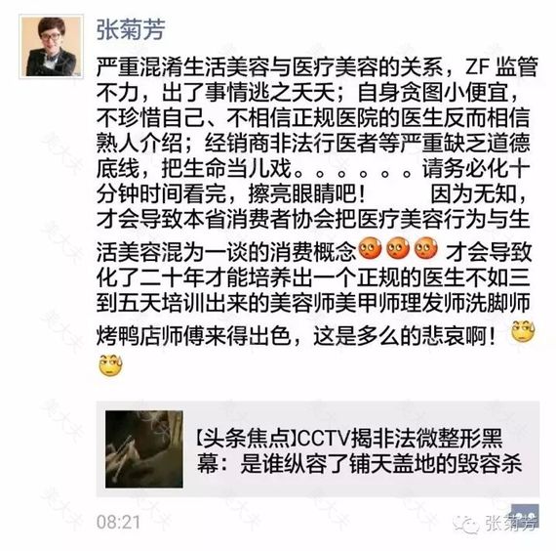Screen dimensions: 556x551
Task: Click the sweat emoji after 悲哀啊！
Action: (523, 331)
